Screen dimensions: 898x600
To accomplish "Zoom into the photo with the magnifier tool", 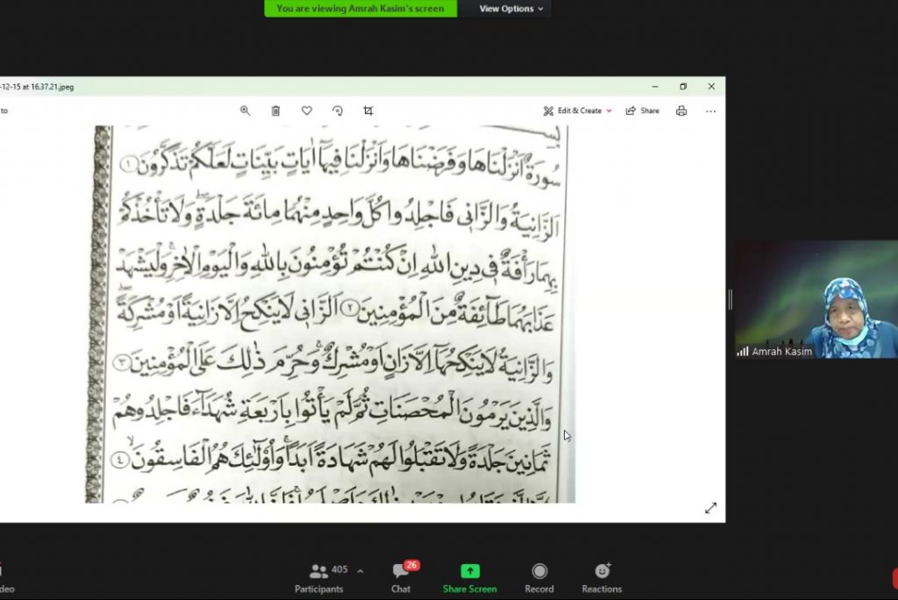I will tap(246, 111).
